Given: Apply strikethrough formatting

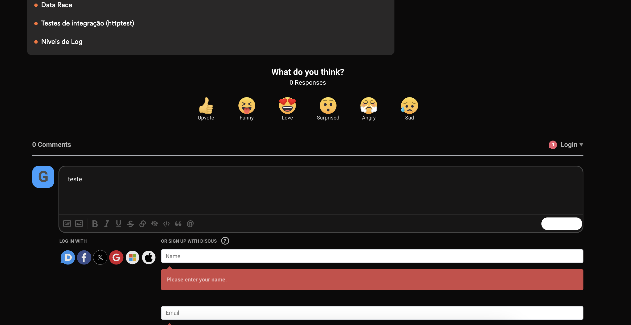Looking at the screenshot, I should pyautogui.click(x=131, y=224).
